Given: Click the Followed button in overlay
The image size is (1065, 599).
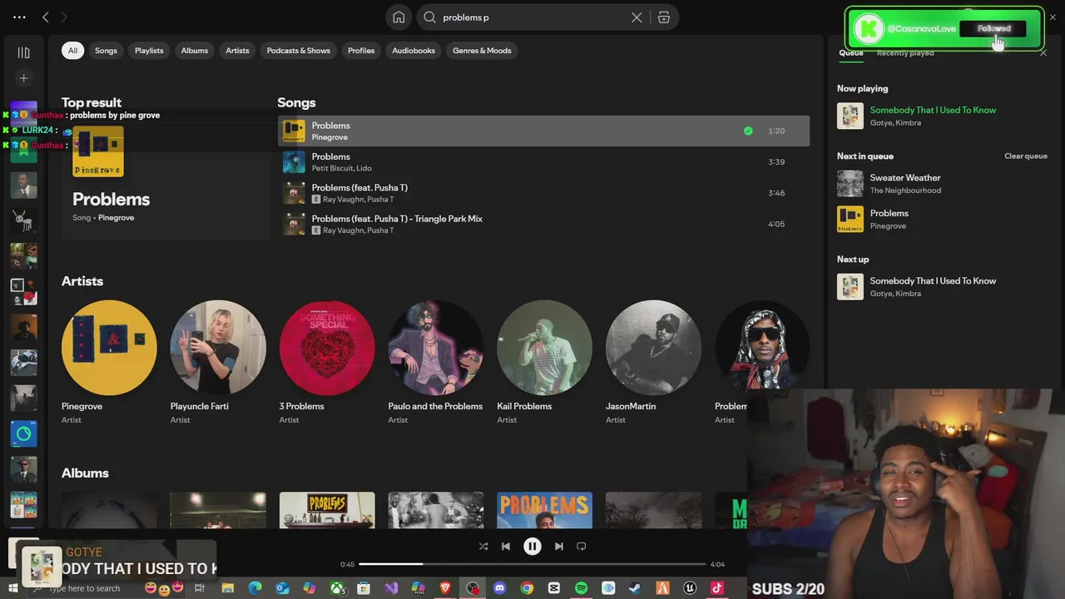Looking at the screenshot, I should point(994,28).
